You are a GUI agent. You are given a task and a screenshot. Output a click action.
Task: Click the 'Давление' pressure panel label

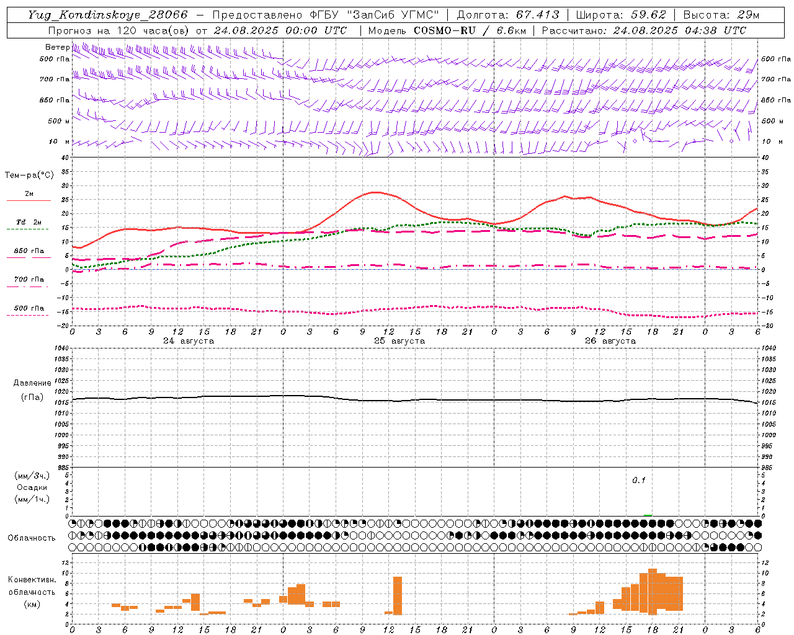[x=32, y=383]
